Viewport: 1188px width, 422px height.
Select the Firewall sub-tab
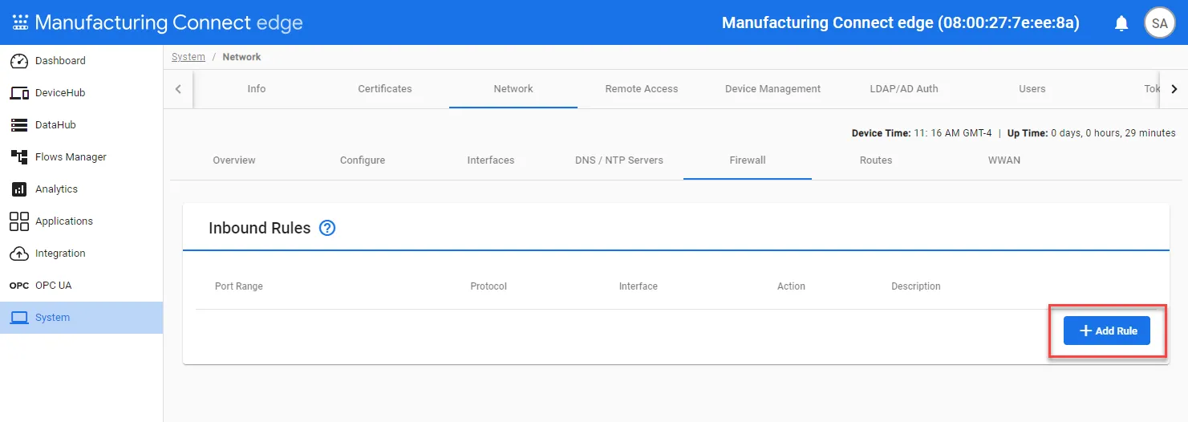click(748, 160)
